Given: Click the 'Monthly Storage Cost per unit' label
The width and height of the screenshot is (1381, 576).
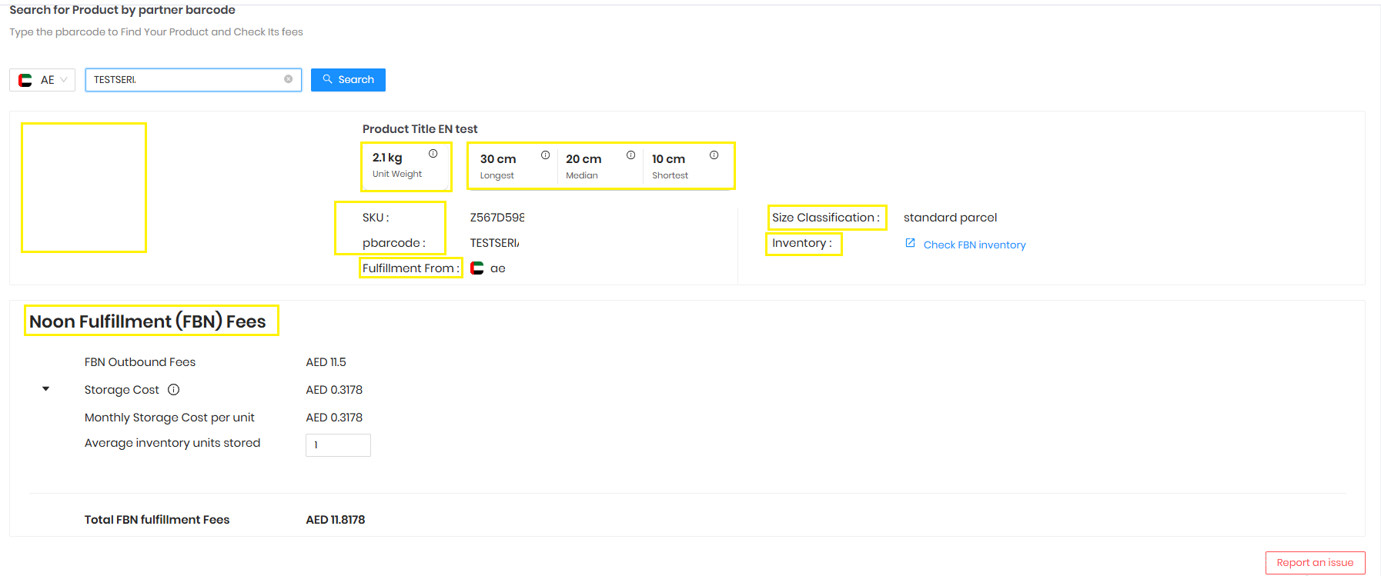Looking at the screenshot, I should 169,418.
